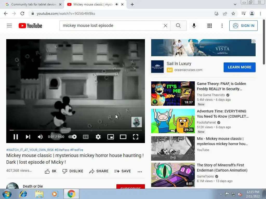Screen dimensions: 266x199
Task: Share this page from address bar
Action: (225, 13)
